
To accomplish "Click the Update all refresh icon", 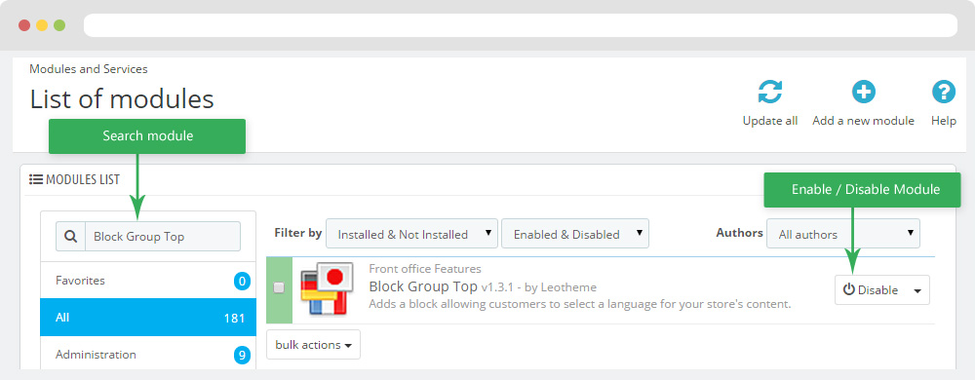I will tap(770, 93).
